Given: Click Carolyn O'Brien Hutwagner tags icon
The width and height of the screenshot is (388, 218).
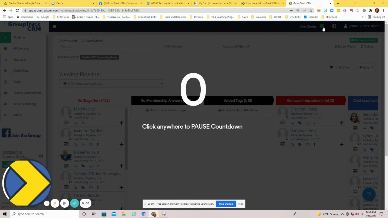Looking at the screenshot, I should [x=83, y=187].
